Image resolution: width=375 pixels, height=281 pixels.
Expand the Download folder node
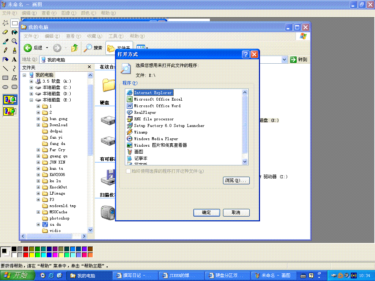38,125
